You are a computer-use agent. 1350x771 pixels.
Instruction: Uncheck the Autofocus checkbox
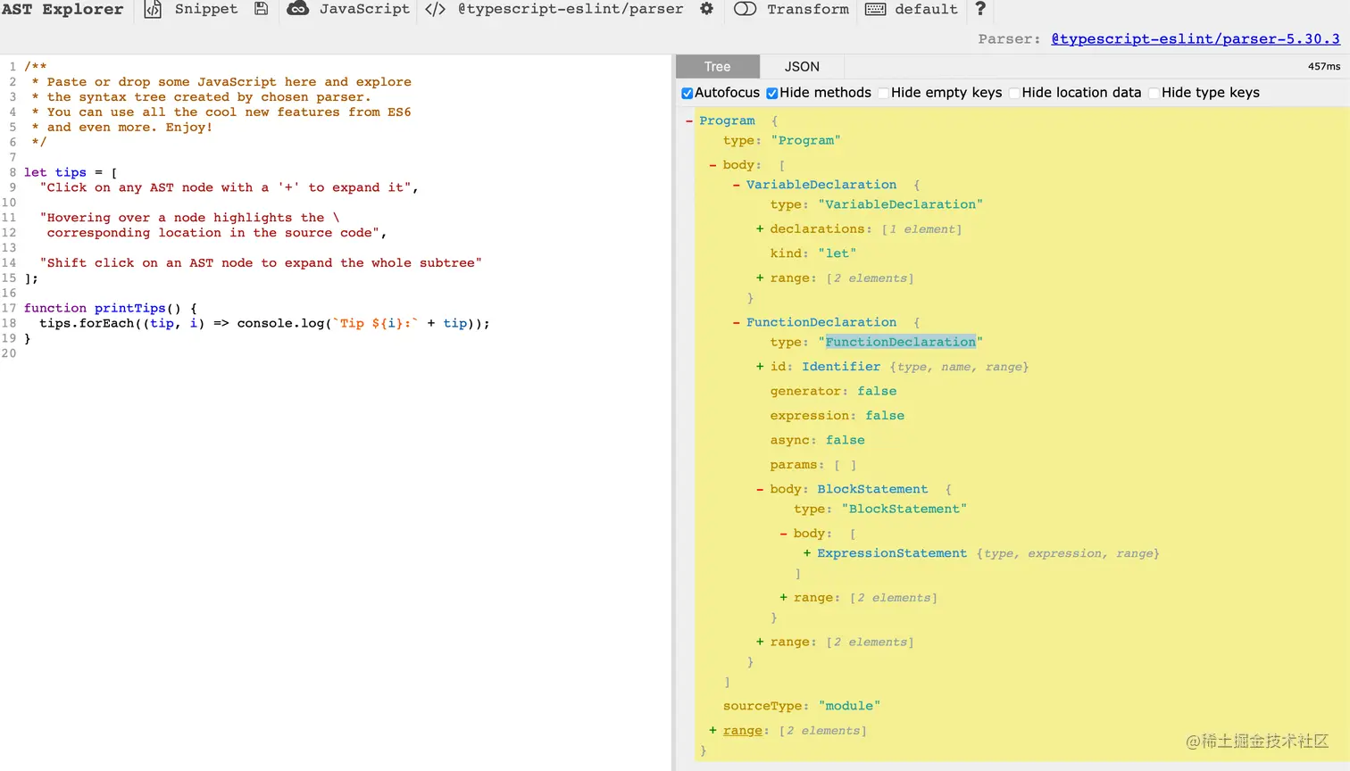[687, 93]
